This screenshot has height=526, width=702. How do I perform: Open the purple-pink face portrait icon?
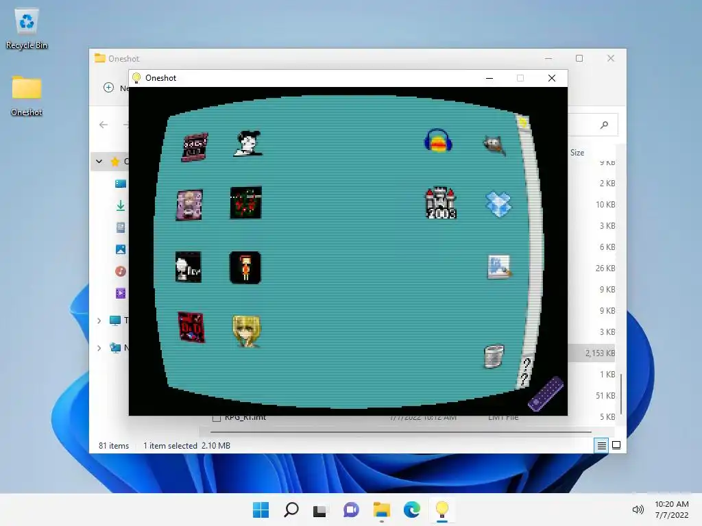tap(189, 205)
